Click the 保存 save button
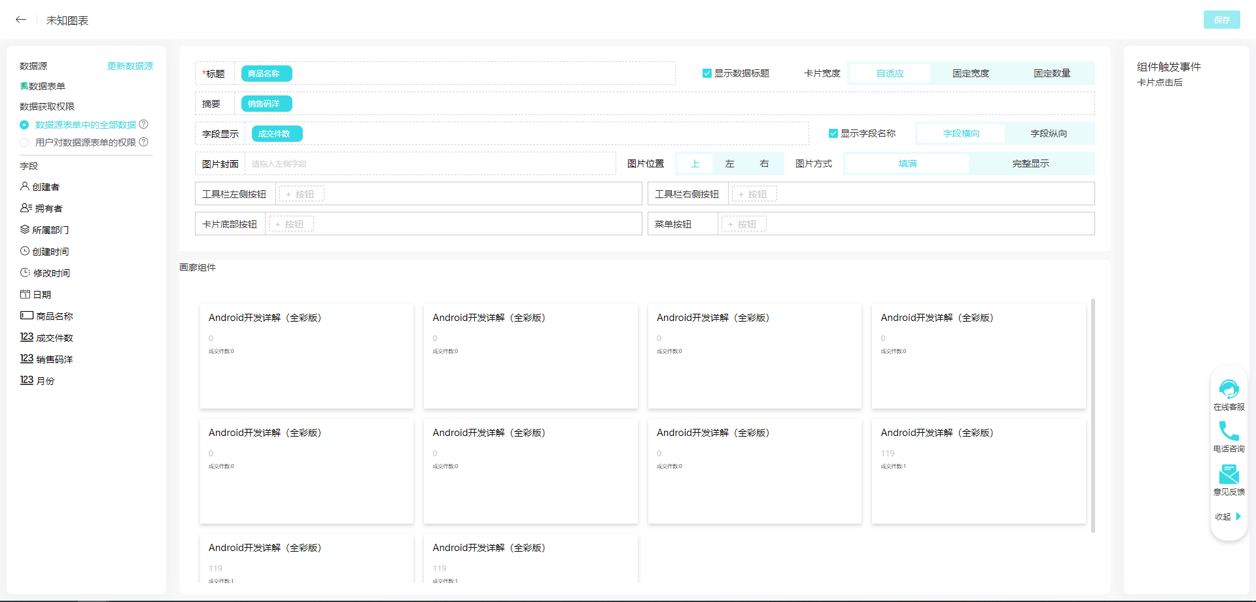This screenshot has height=602, width=1256. 1221,20
